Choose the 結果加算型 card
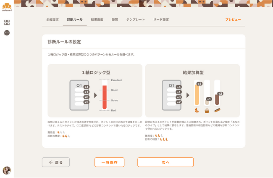 pyautogui.click(x=192, y=90)
